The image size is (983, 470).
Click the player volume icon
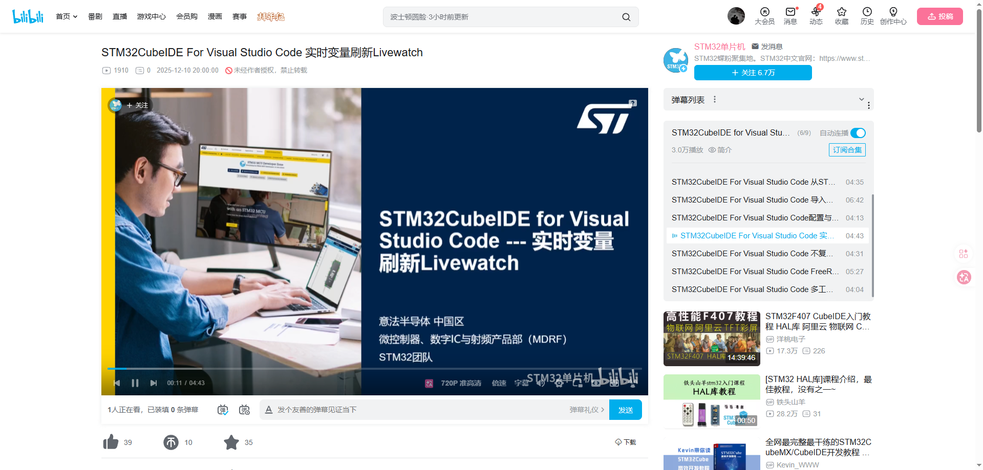click(x=541, y=383)
